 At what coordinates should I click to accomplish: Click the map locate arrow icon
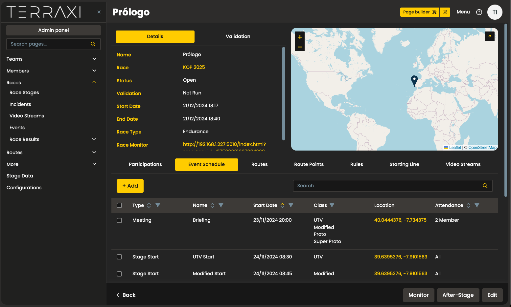[x=490, y=36]
